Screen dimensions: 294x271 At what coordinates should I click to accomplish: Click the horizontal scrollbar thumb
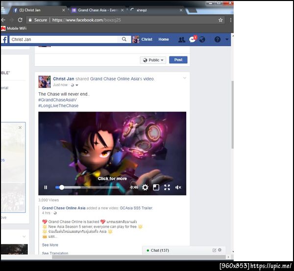(x=139, y=257)
